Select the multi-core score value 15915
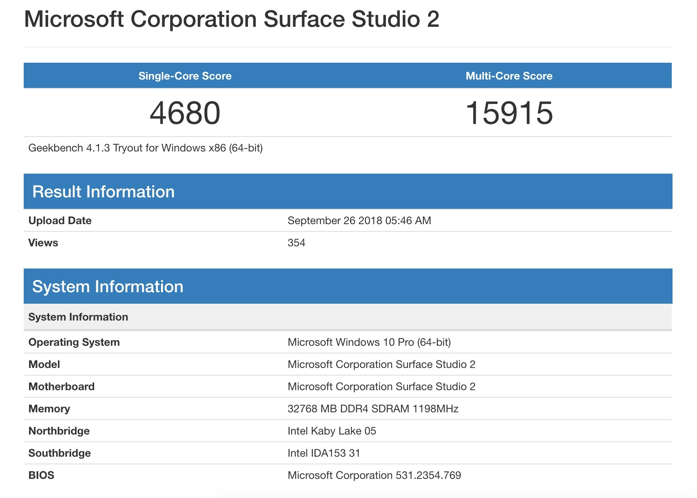Screen dimensions: 697x498 pyautogui.click(x=509, y=113)
